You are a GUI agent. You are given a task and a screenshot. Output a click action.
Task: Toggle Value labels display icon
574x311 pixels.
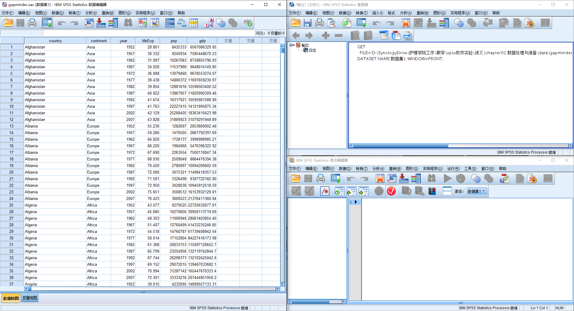click(x=209, y=23)
